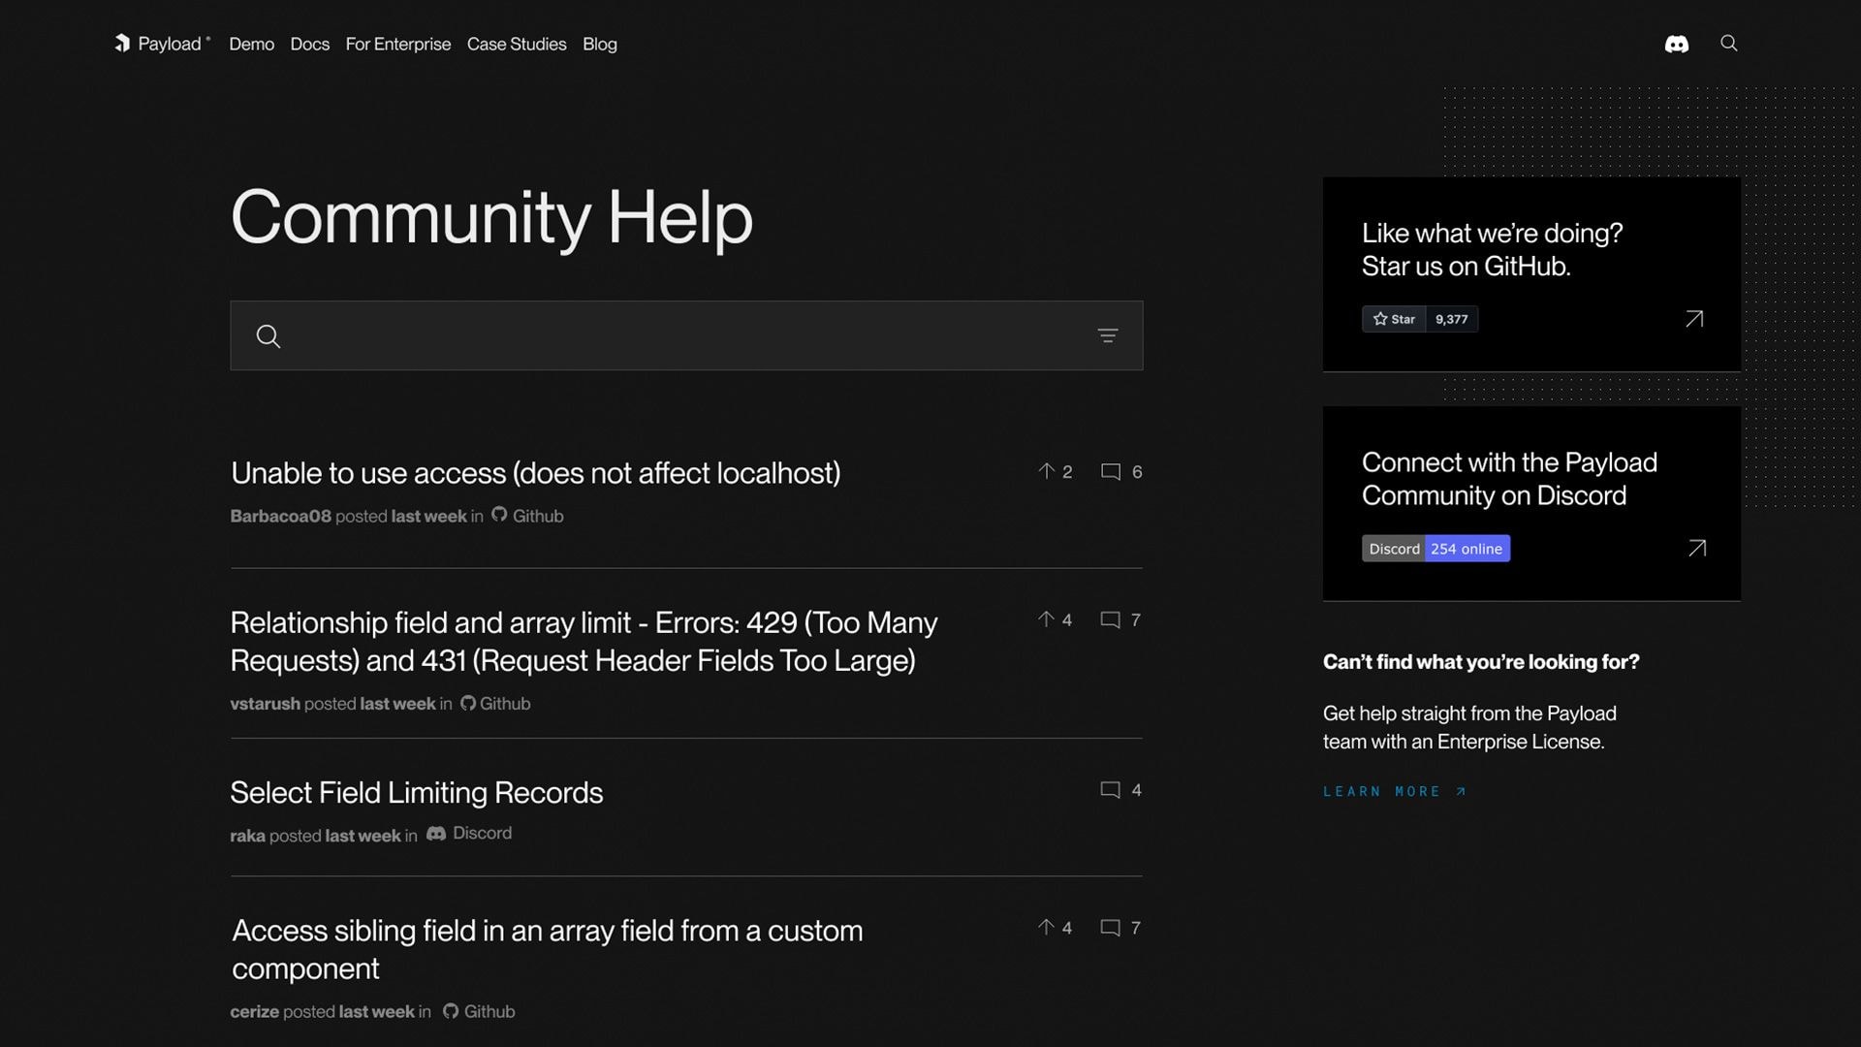The height and width of the screenshot is (1047, 1861).
Task: Open the 'Relationship field and array limit' thread
Action: coord(584,641)
